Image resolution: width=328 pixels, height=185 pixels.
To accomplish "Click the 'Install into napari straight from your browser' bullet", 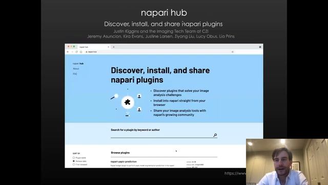I will coord(179,103).
